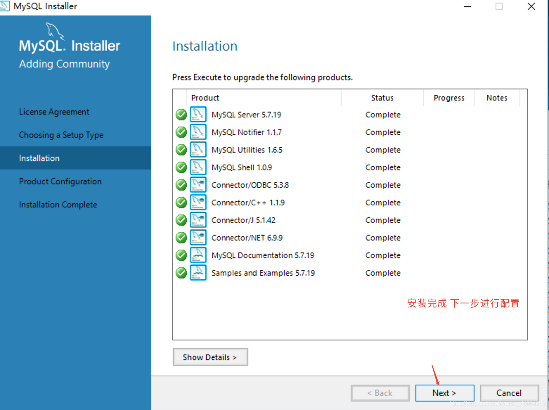
Task: Open the License Agreement step
Action: coord(54,112)
